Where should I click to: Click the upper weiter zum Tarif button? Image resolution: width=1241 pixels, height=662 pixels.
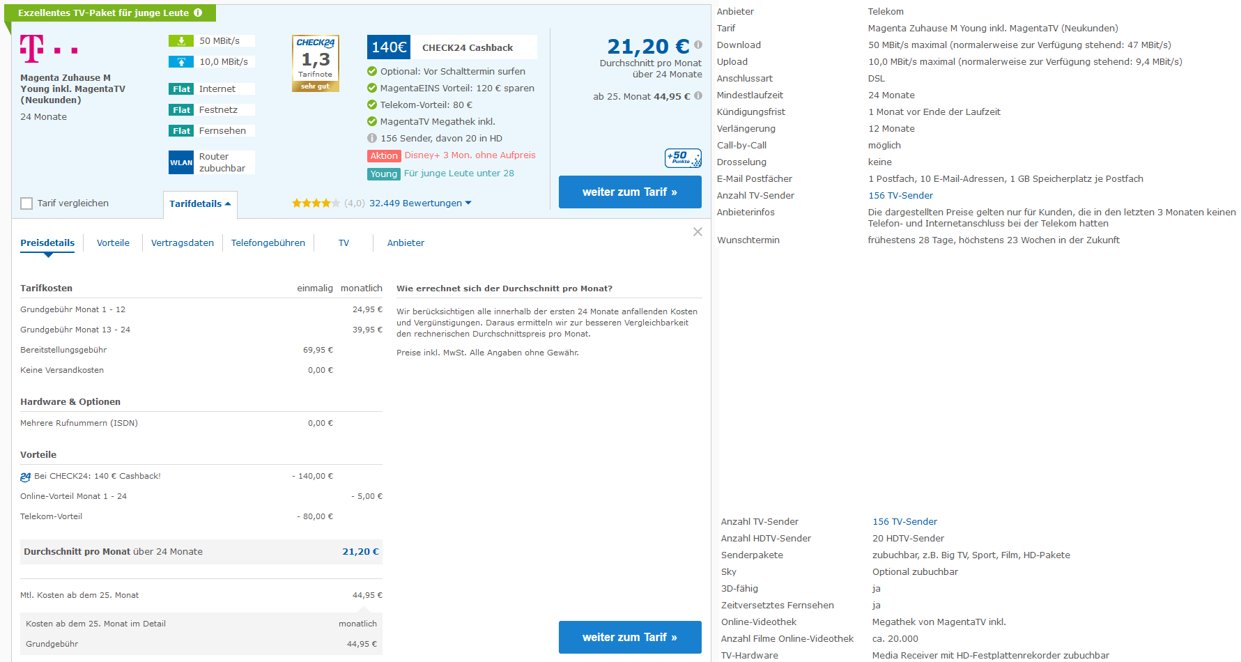pos(630,192)
